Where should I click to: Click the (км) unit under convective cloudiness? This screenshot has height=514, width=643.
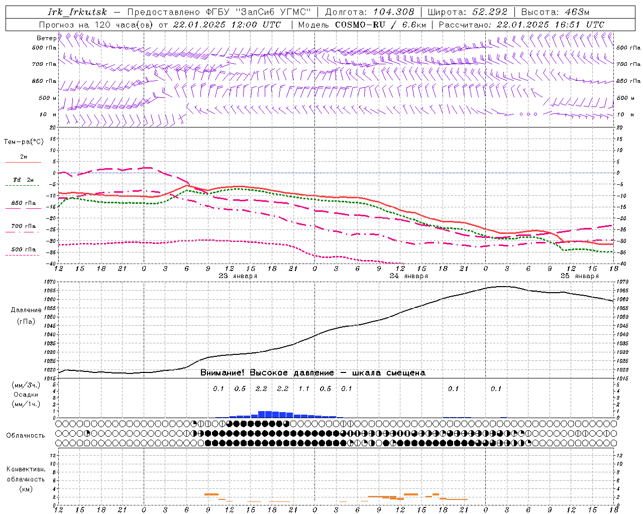click(x=26, y=489)
